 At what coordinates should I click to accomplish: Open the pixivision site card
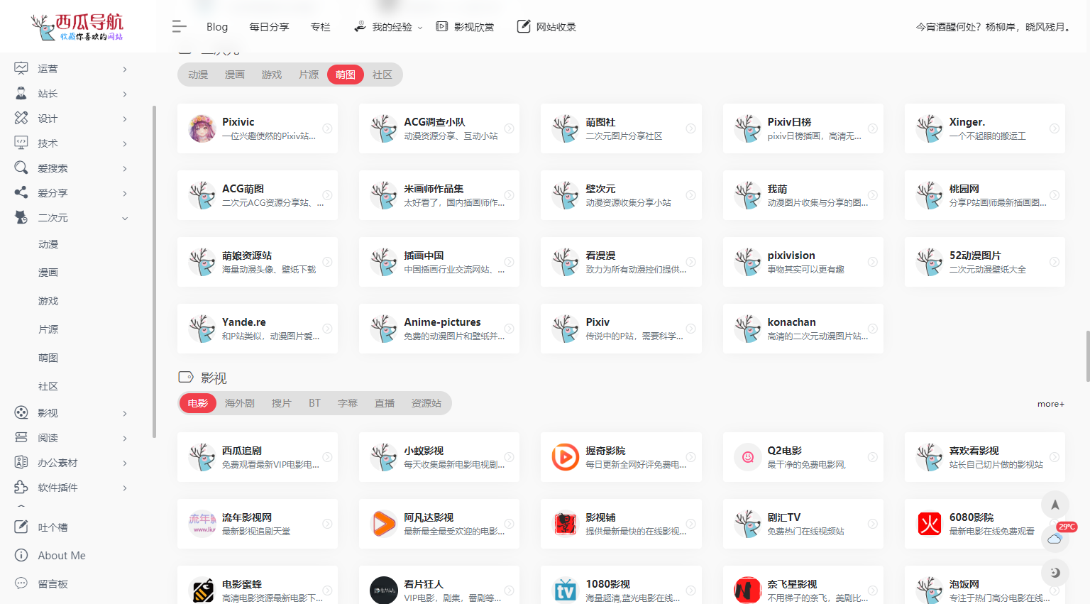coord(803,262)
